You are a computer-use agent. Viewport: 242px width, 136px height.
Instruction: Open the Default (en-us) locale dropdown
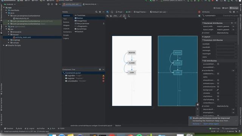[x=159, y=12]
